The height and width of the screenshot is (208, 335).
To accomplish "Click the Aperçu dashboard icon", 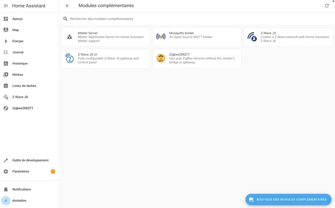I will click(x=6, y=19).
